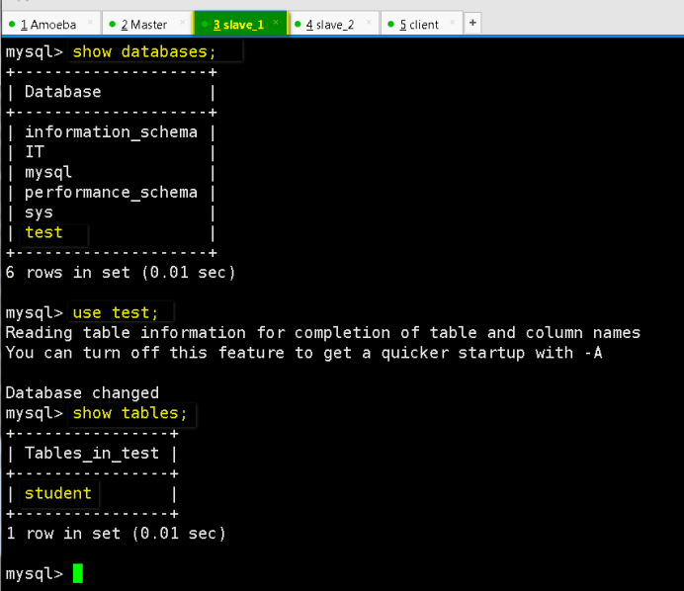Click the green status dot on client tab

coord(390,24)
